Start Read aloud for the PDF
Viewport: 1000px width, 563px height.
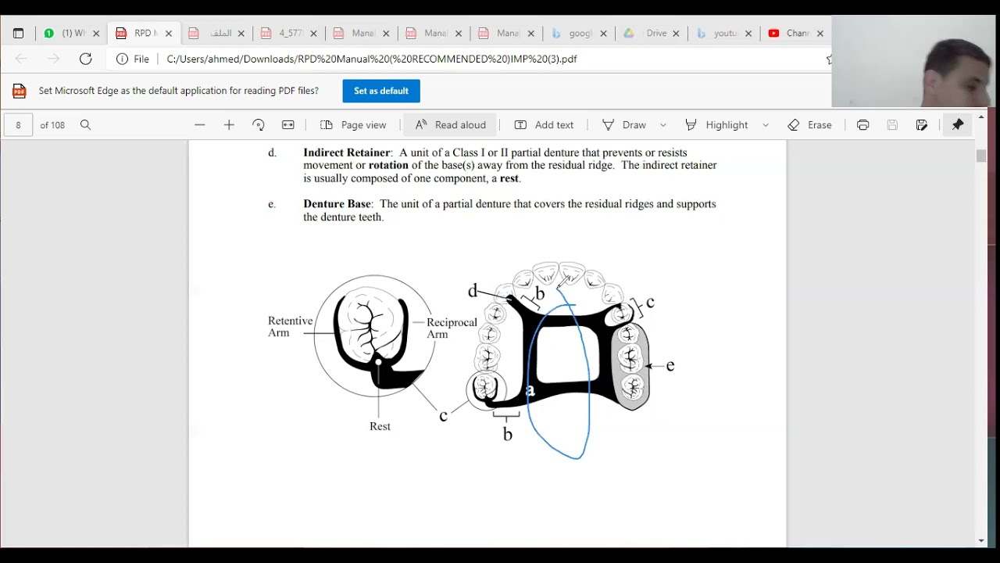click(x=450, y=125)
